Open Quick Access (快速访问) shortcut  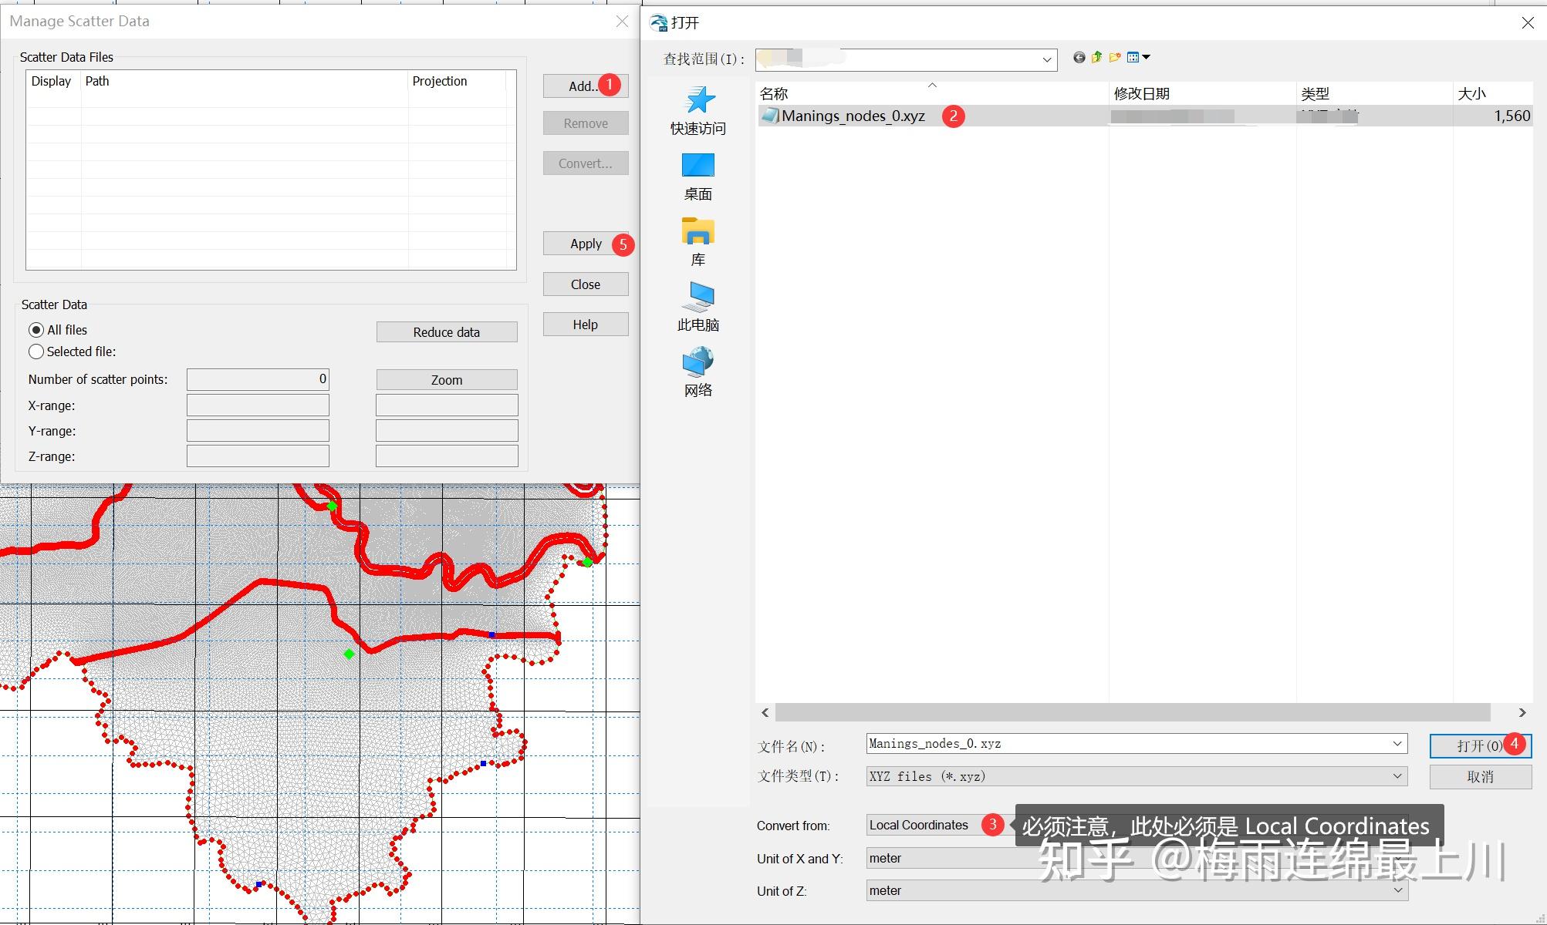pos(698,111)
